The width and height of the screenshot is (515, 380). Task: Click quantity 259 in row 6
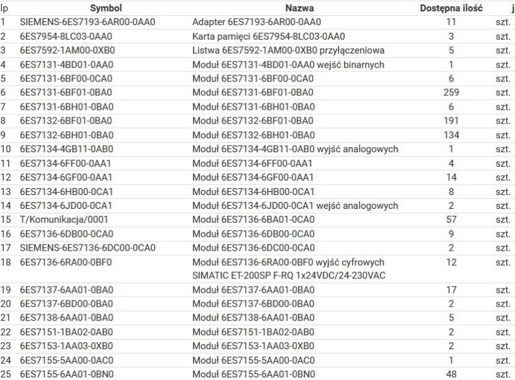point(451,93)
